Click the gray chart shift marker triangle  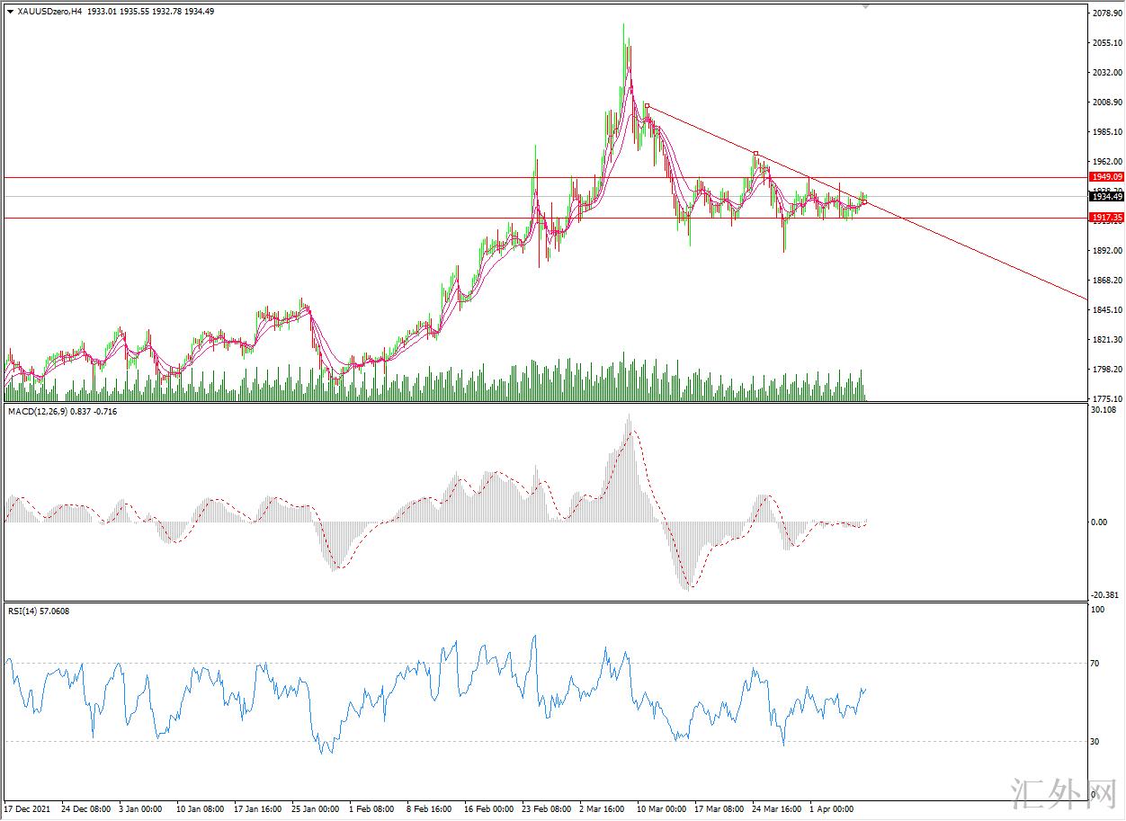pos(866,6)
